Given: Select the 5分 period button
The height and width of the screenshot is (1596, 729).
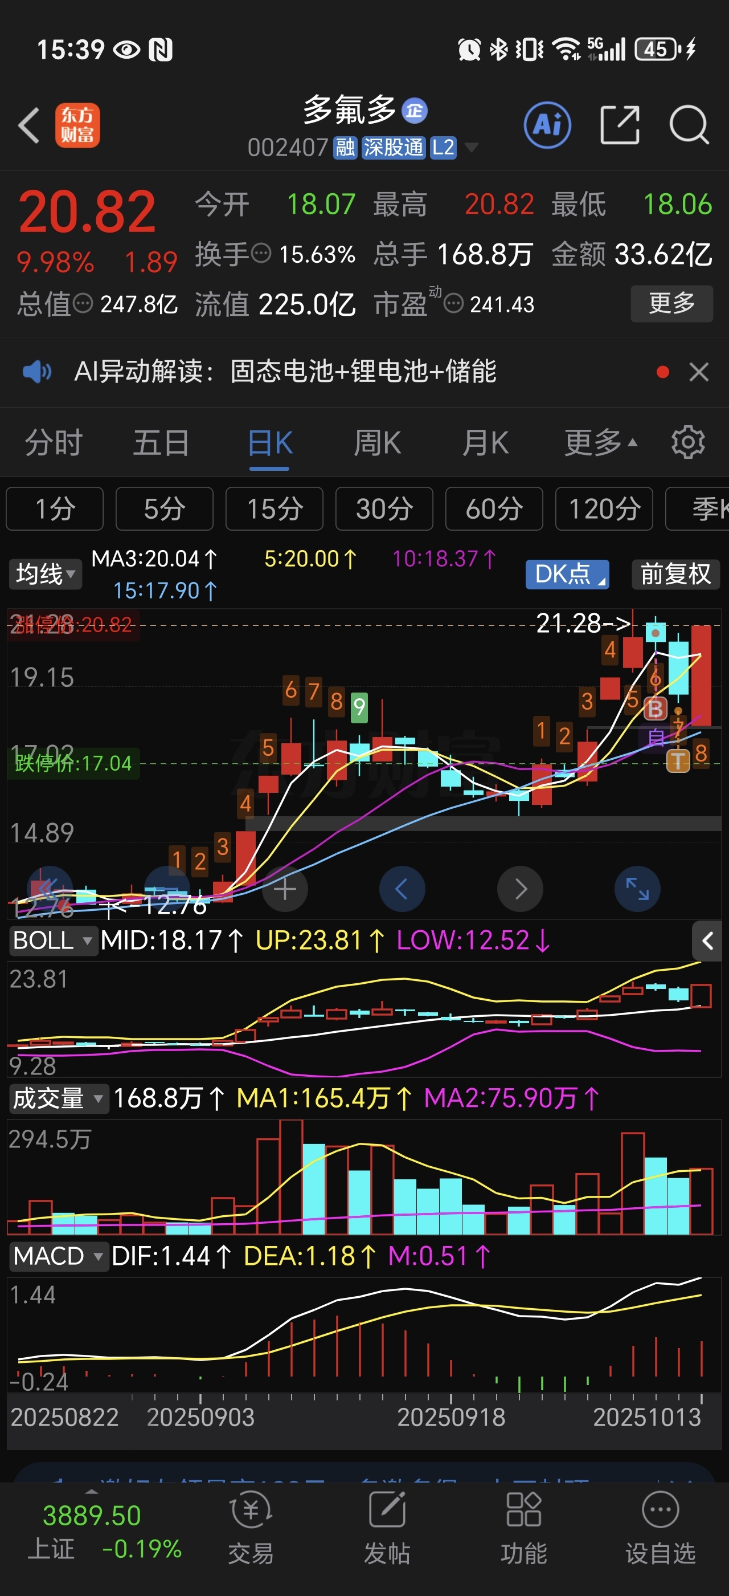Looking at the screenshot, I should pyautogui.click(x=165, y=508).
